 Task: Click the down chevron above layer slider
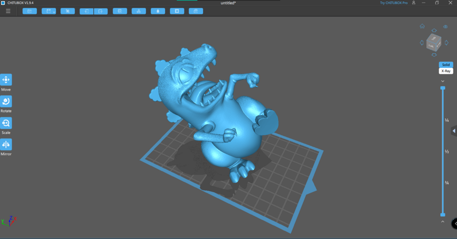[x=443, y=81]
